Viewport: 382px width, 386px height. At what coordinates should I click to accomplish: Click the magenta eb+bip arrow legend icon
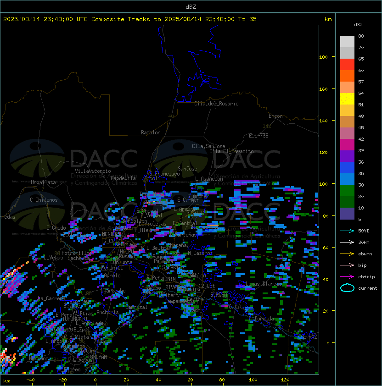pos(347,277)
